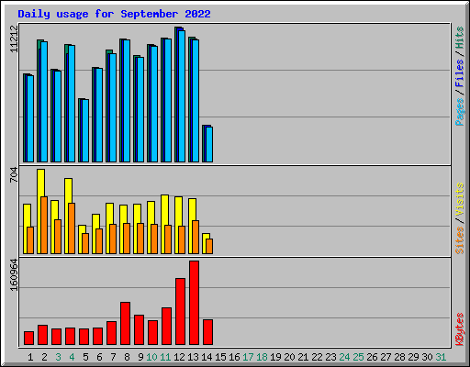Click green day 25 on the x-axis
This screenshot has width=470, height=367.
coord(358,357)
